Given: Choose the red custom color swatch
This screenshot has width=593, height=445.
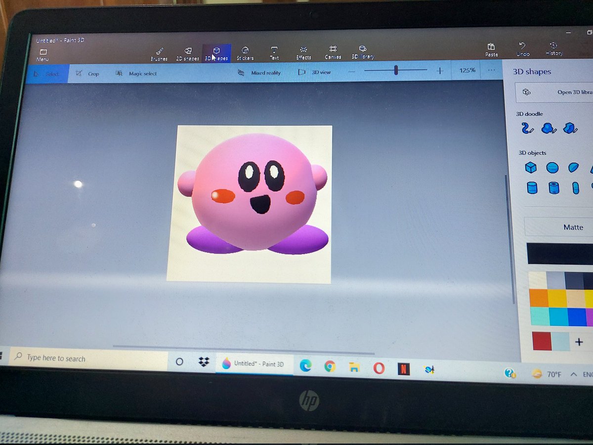Looking at the screenshot, I should tap(542, 341).
